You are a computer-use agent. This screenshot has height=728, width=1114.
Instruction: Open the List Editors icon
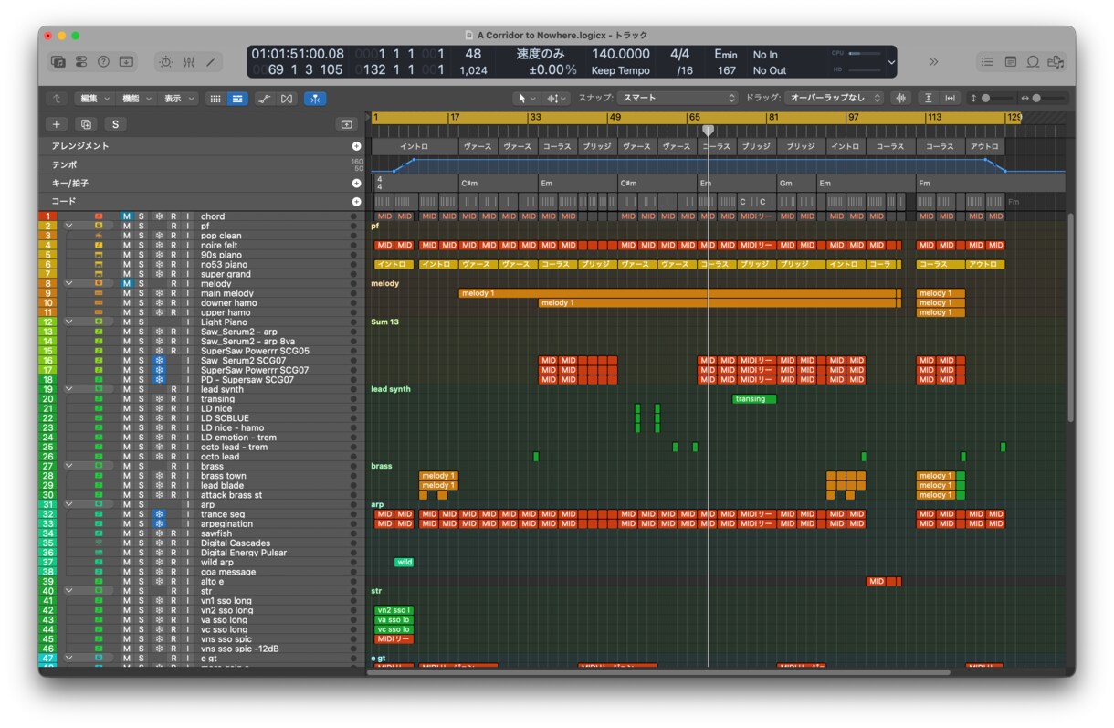pyautogui.click(x=987, y=62)
